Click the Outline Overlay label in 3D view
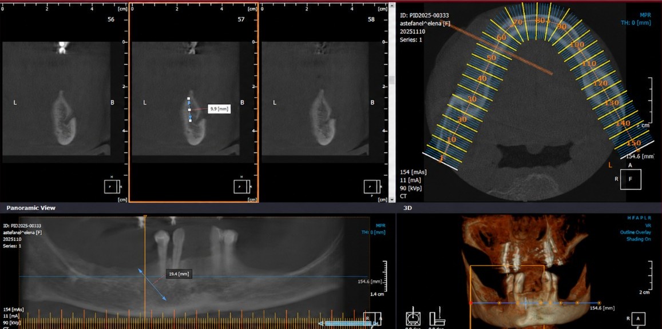This screenshot has height=329, width=662. click(636, 232)
